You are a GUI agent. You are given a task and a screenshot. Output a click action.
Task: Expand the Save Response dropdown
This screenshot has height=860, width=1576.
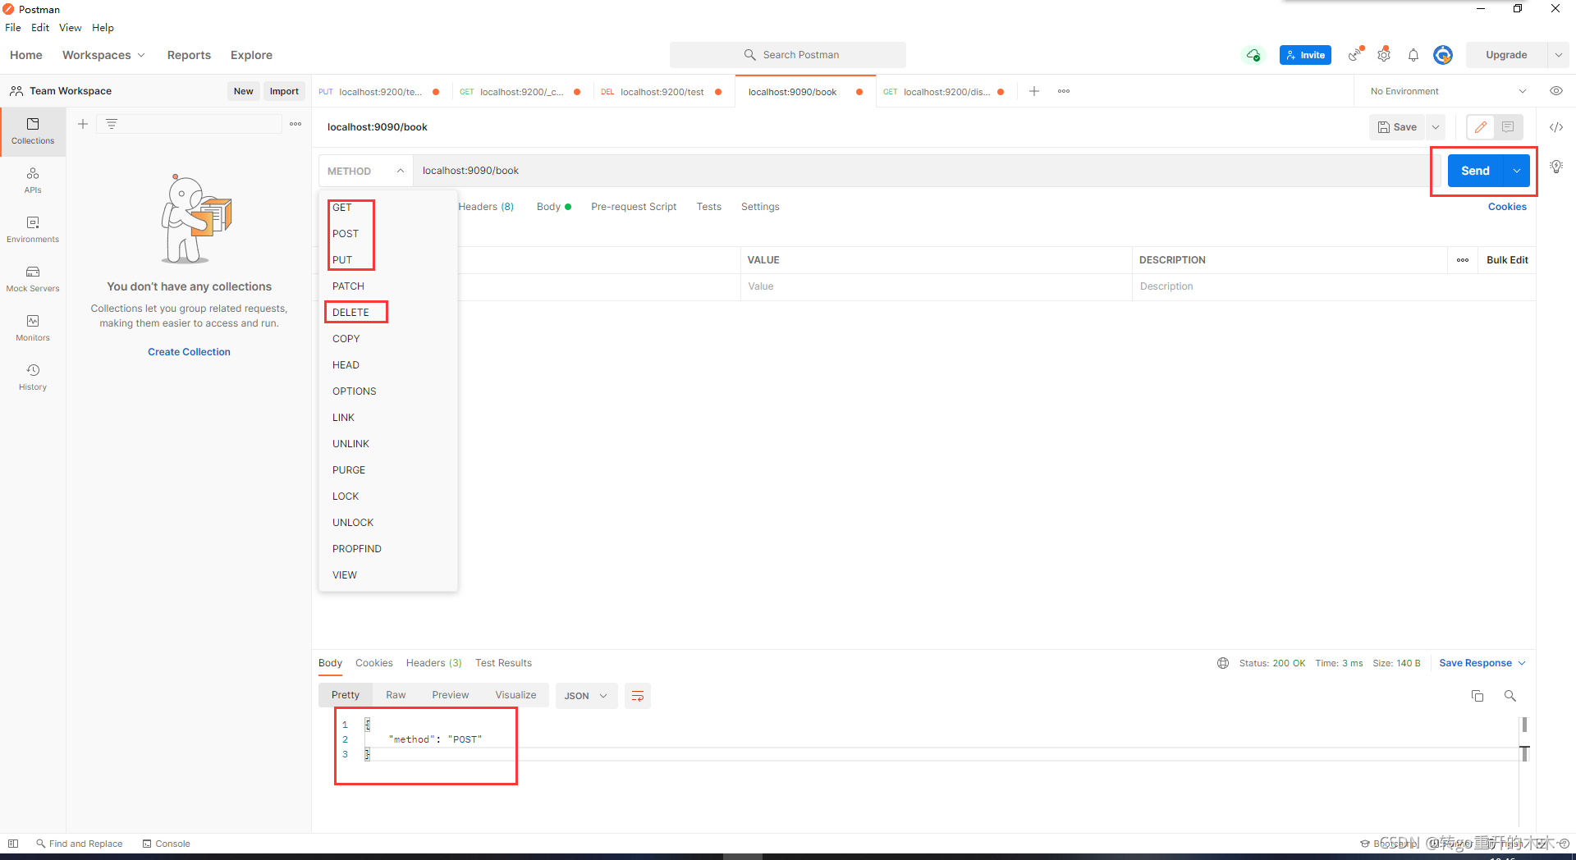[x=1482, y=663]
